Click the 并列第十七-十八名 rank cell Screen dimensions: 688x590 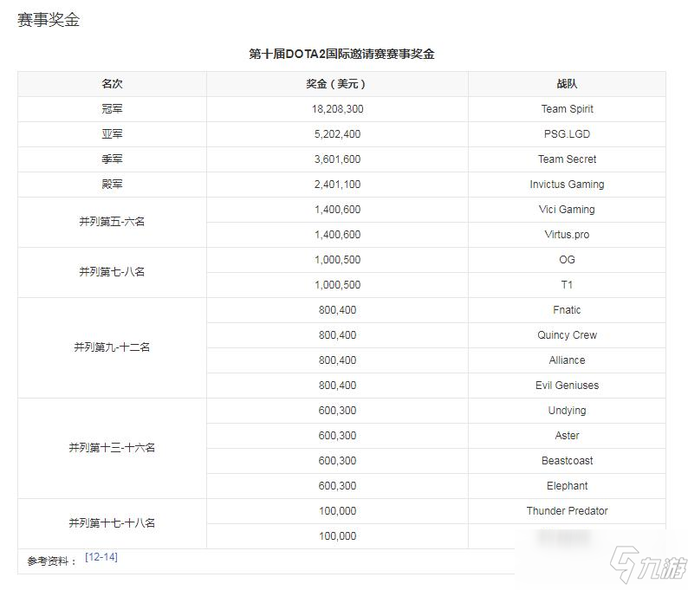[x=112, y=523]
